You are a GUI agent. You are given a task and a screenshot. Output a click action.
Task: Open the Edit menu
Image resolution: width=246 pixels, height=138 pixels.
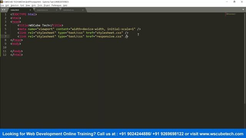click(7, 5)
